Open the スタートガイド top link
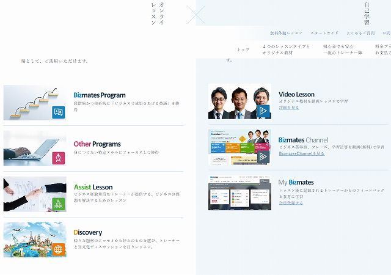This screenshot has height=275, width=391. pyautogui.click(x=324, y=33)
